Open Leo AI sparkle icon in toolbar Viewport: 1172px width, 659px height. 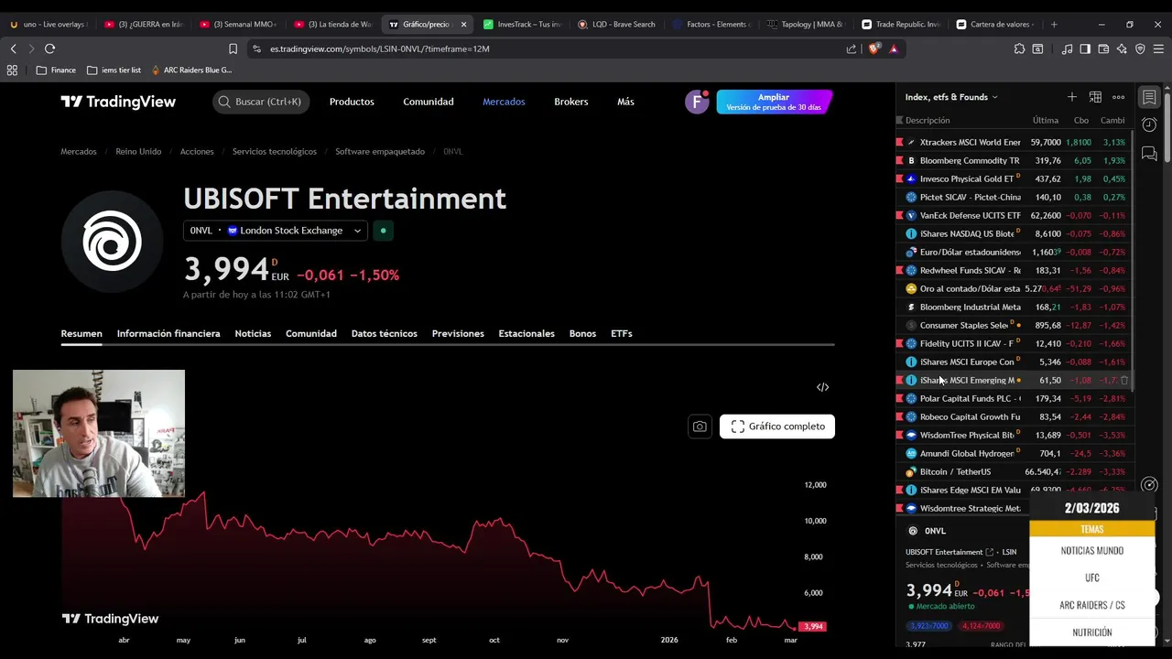pos(1122,49)
